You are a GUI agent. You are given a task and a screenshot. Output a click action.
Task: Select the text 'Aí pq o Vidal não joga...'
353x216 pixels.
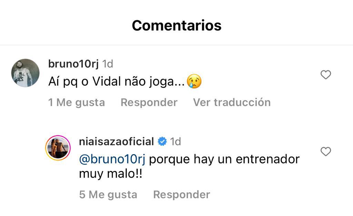pyautogui.click(x=117, y=83)
